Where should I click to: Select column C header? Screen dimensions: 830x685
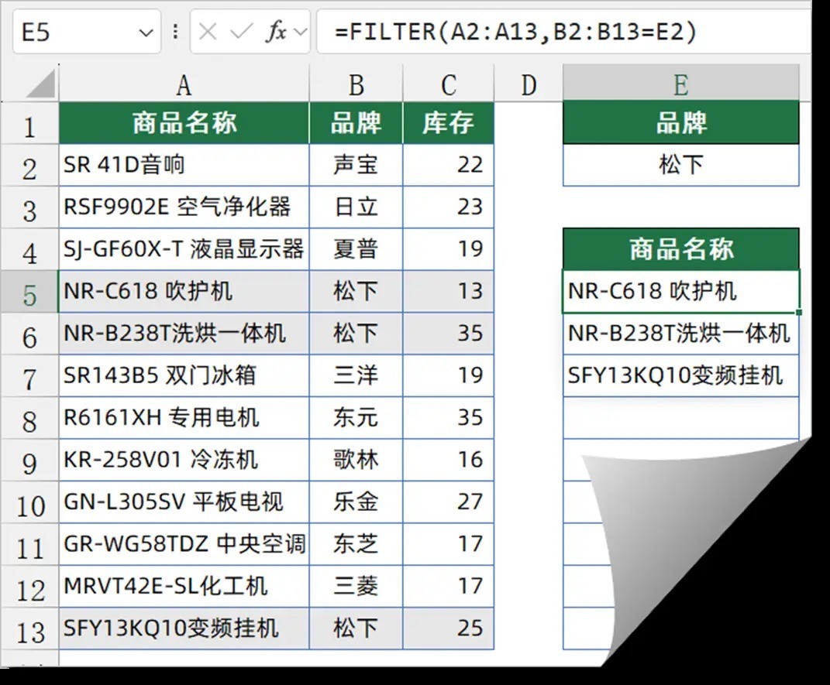[449, 84]
